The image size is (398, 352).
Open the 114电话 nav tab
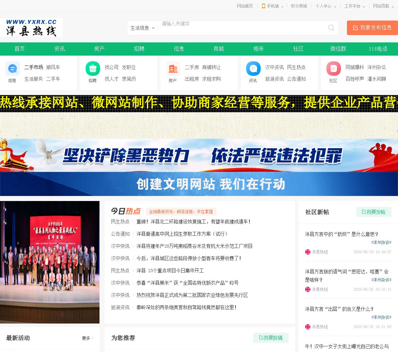[x=378, y=49]
